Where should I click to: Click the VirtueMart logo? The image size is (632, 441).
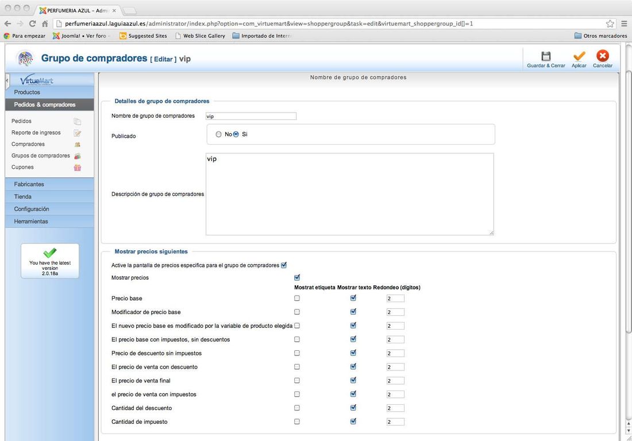pos(36,80)
